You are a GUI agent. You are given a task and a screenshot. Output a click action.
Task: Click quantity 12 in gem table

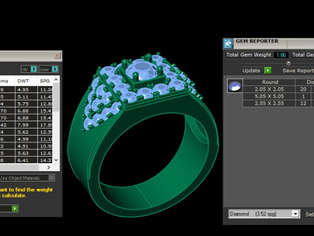[x=303, y=104]
